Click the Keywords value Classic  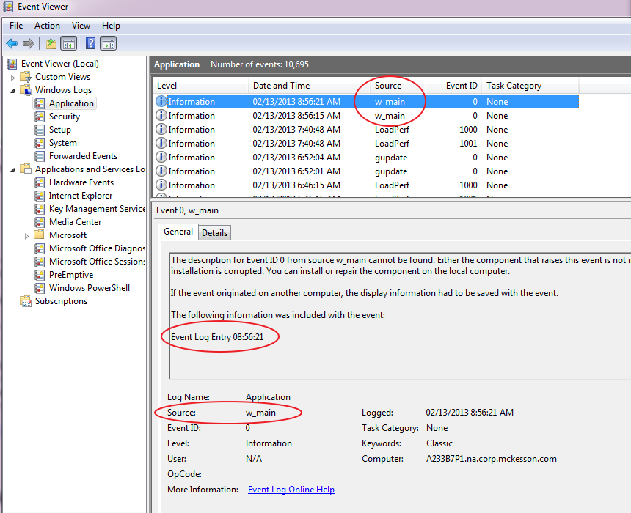click(x=439, y=443)
